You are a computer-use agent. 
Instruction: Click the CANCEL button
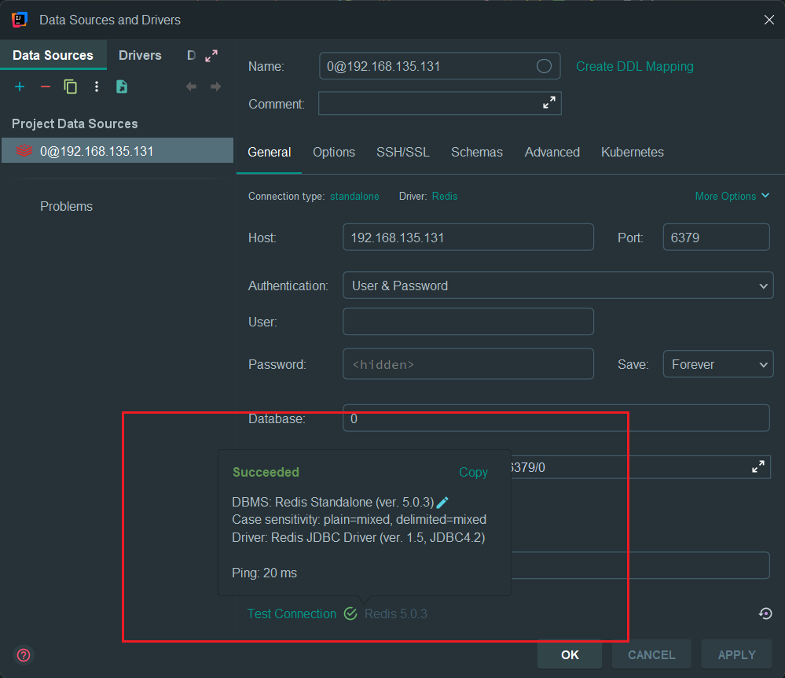coord(651,654)
